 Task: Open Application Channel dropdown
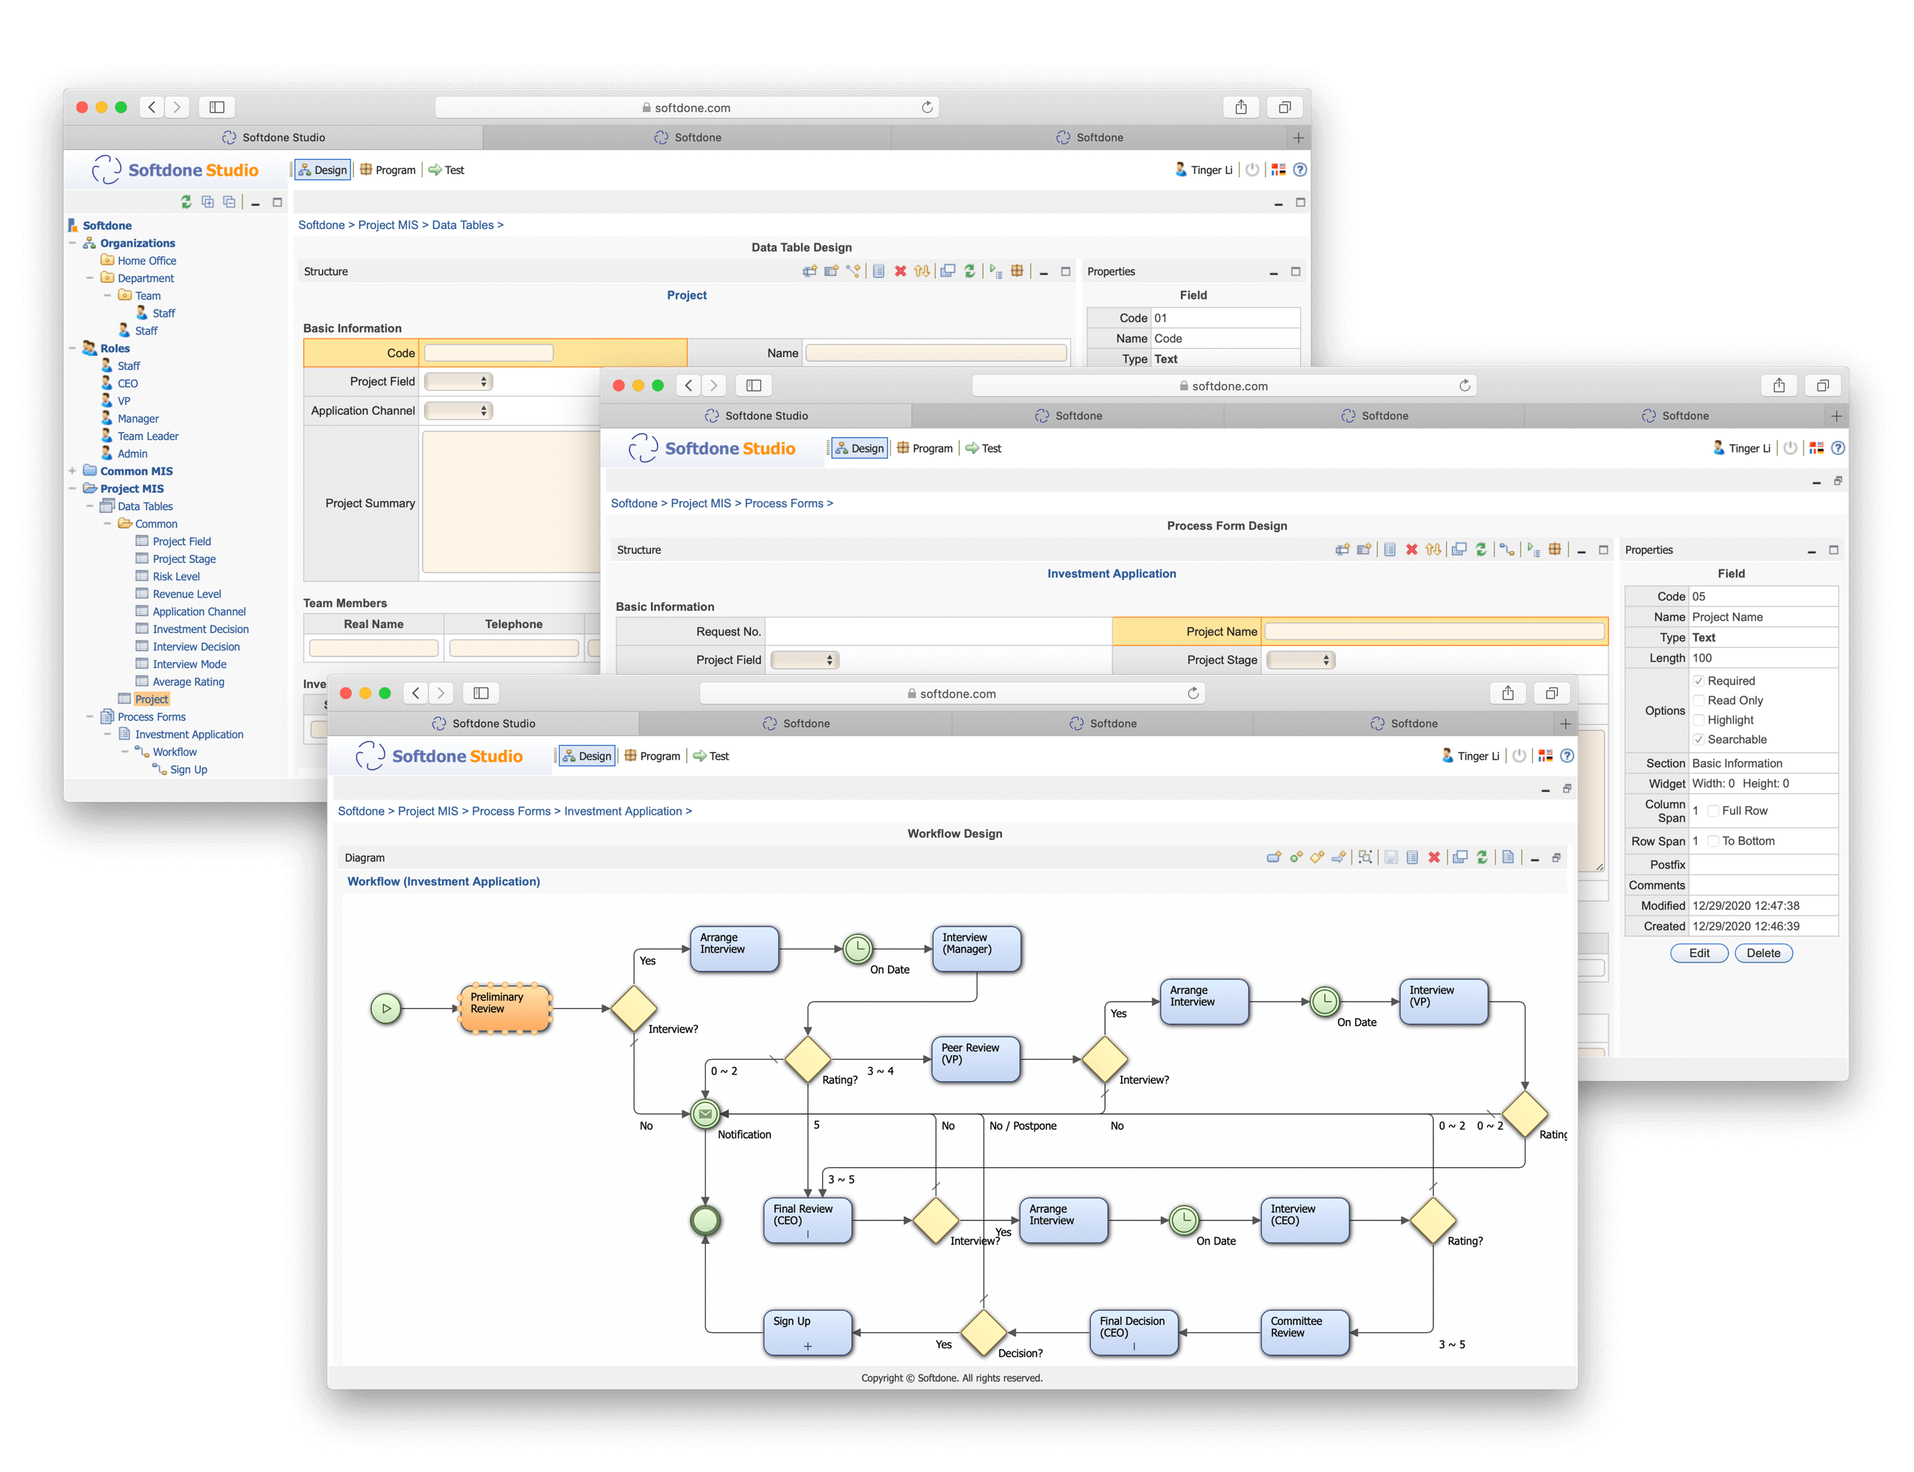click(x=459, y=411)
